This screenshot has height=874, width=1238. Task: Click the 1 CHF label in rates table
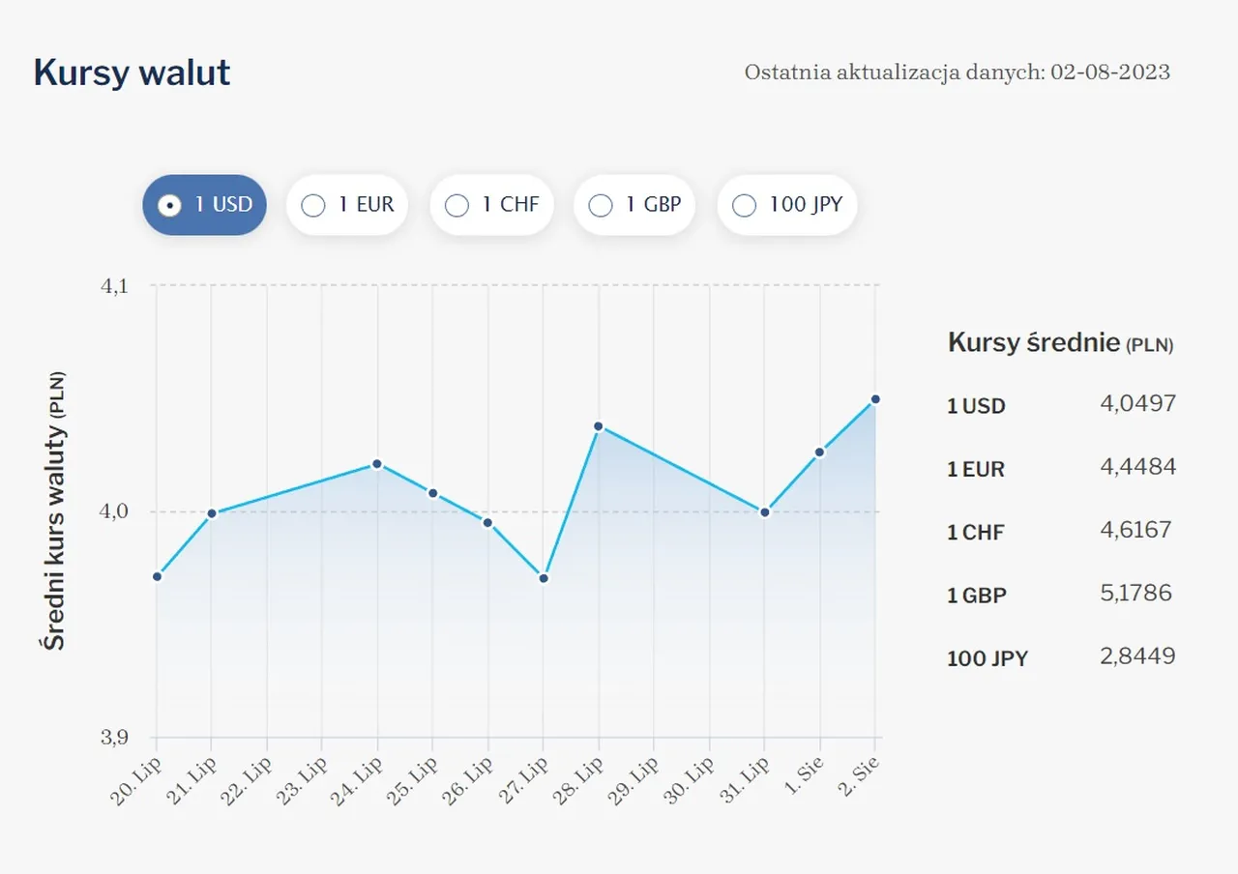(976, 532)
